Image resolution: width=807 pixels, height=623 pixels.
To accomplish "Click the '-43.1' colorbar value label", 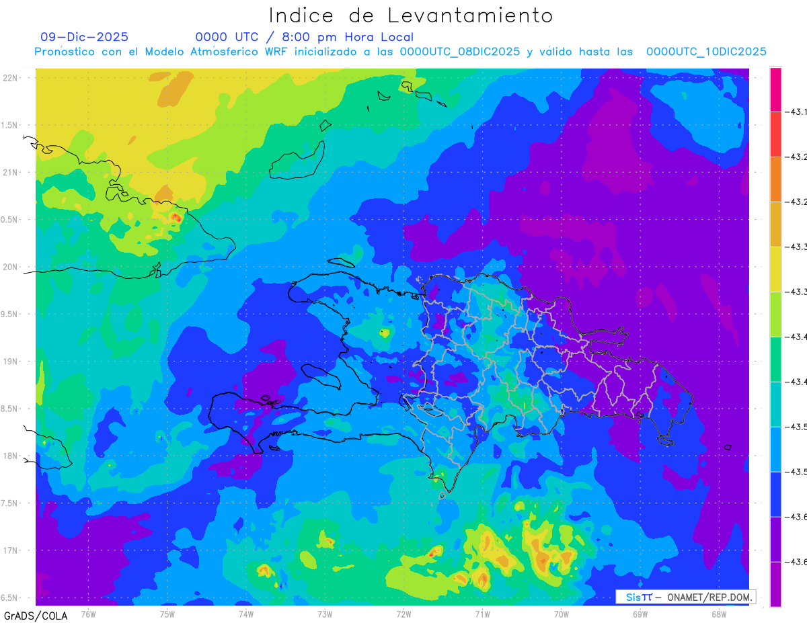I will (796, 112).
